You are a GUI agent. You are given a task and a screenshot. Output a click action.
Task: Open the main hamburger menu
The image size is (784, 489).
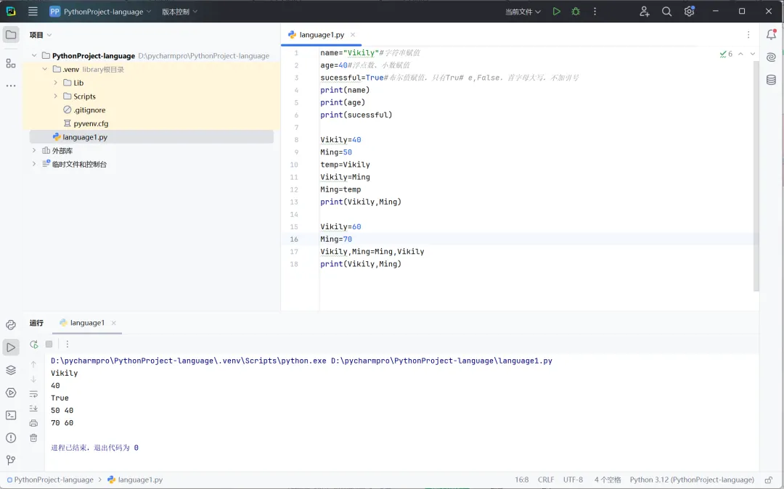tap(33, 12)
